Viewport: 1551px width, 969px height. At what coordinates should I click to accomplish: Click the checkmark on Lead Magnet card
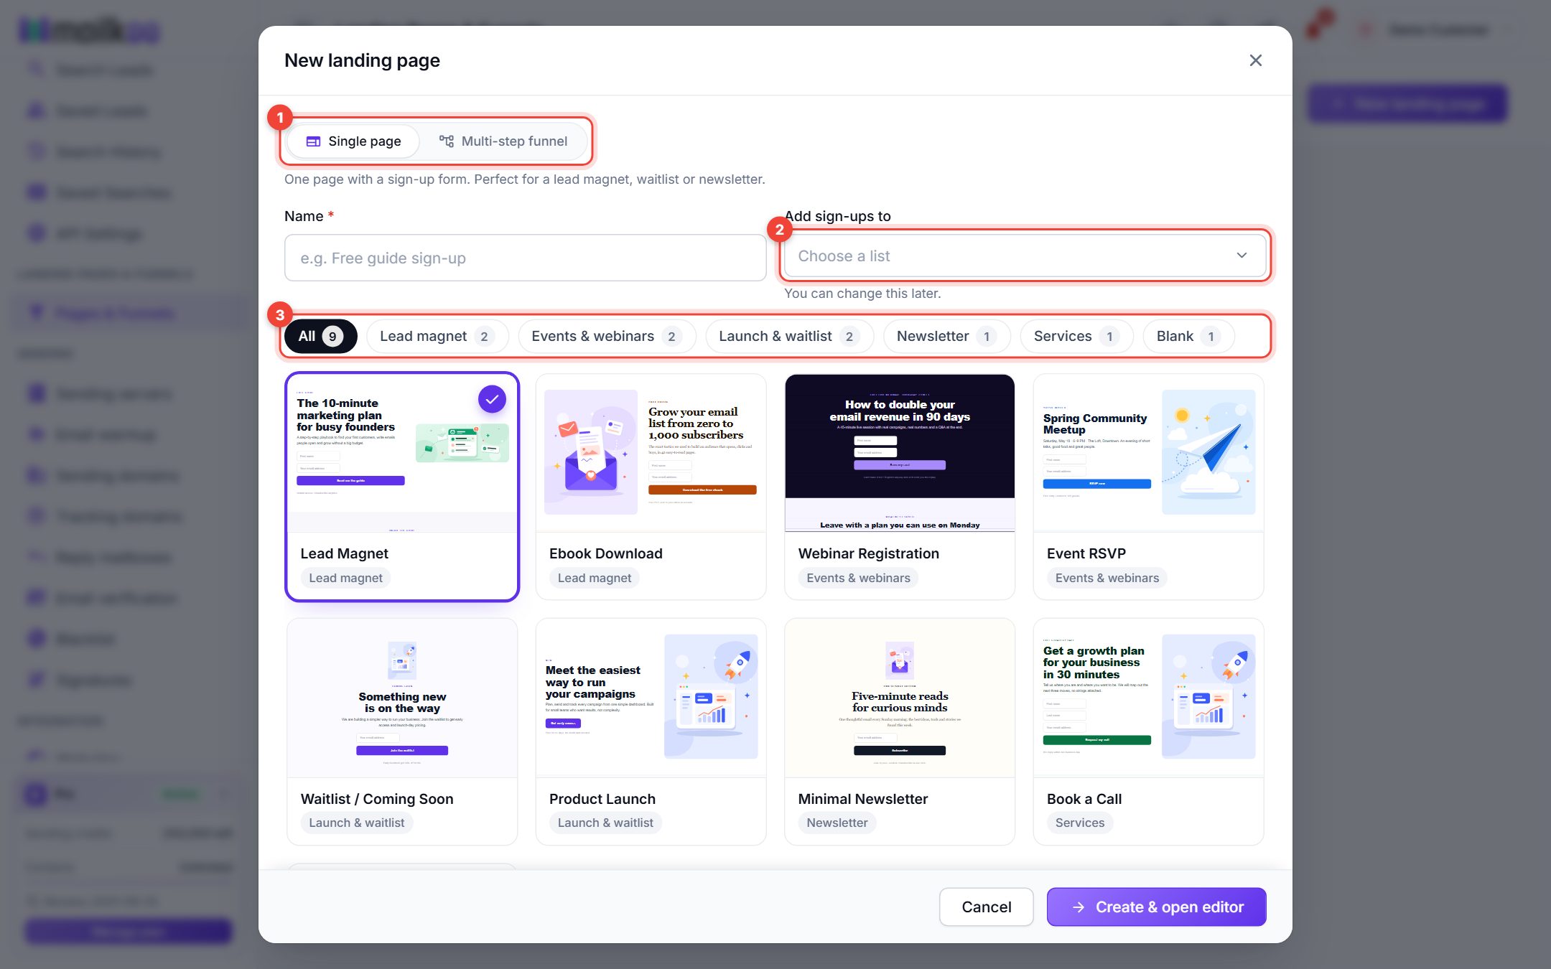coord(492,399)
